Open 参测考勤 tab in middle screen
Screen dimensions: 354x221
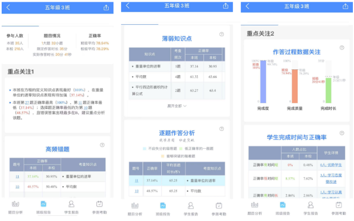pyautogui.click(x=219, y=209)
